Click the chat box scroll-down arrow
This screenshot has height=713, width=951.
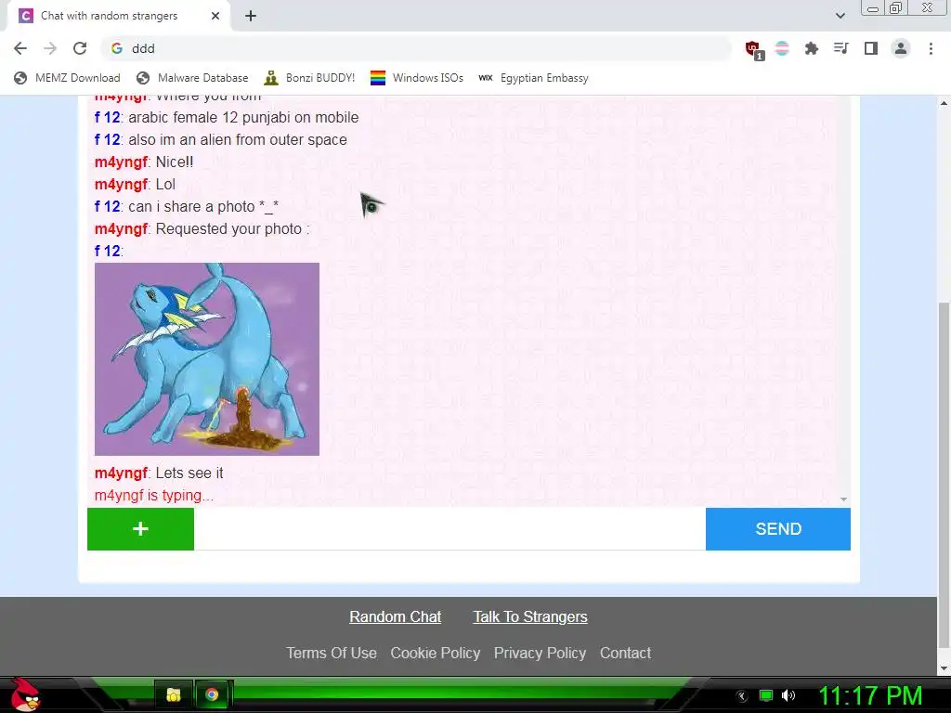click(x=843, y=499)
